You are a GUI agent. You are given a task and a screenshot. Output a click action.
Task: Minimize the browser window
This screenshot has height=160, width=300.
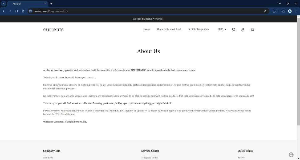[x=280, y=3]
